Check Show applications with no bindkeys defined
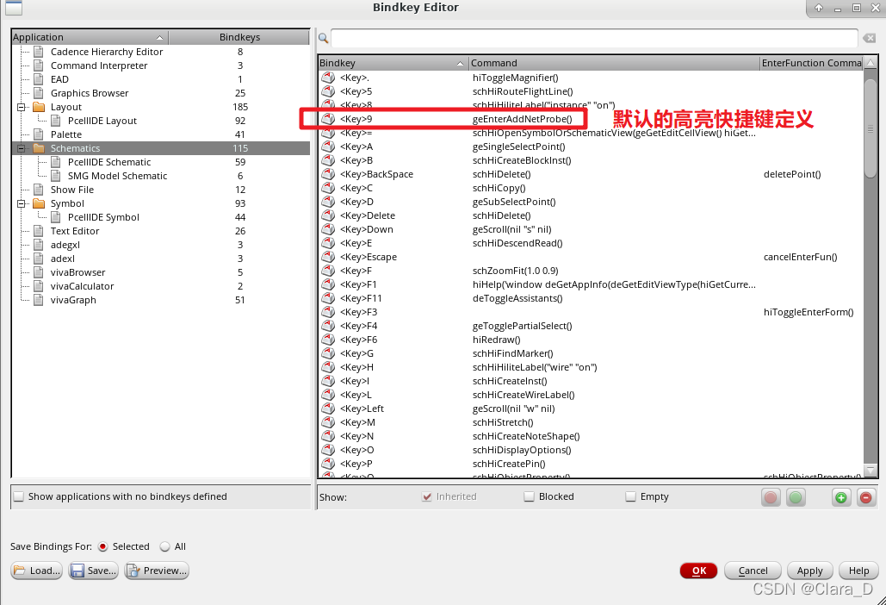The height and width of the screenshot is (605, 886). click(x=19, y=496)
